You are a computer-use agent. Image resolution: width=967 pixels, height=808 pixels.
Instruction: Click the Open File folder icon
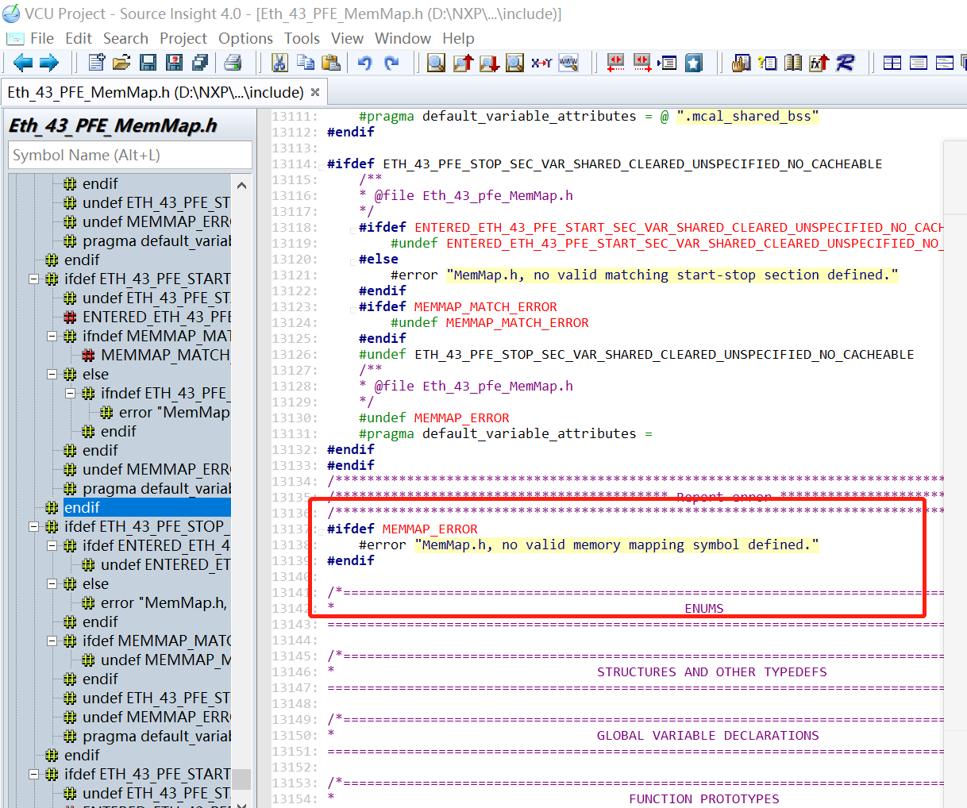(121, 63)
